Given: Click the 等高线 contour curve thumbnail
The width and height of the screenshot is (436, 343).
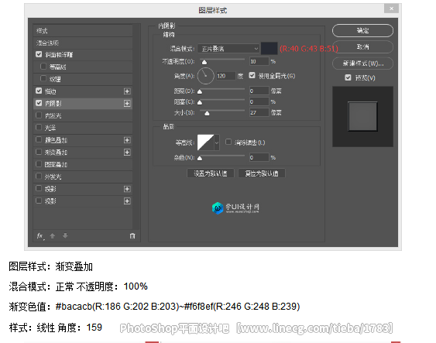Looking at the screenshot, I should (206, 142).
